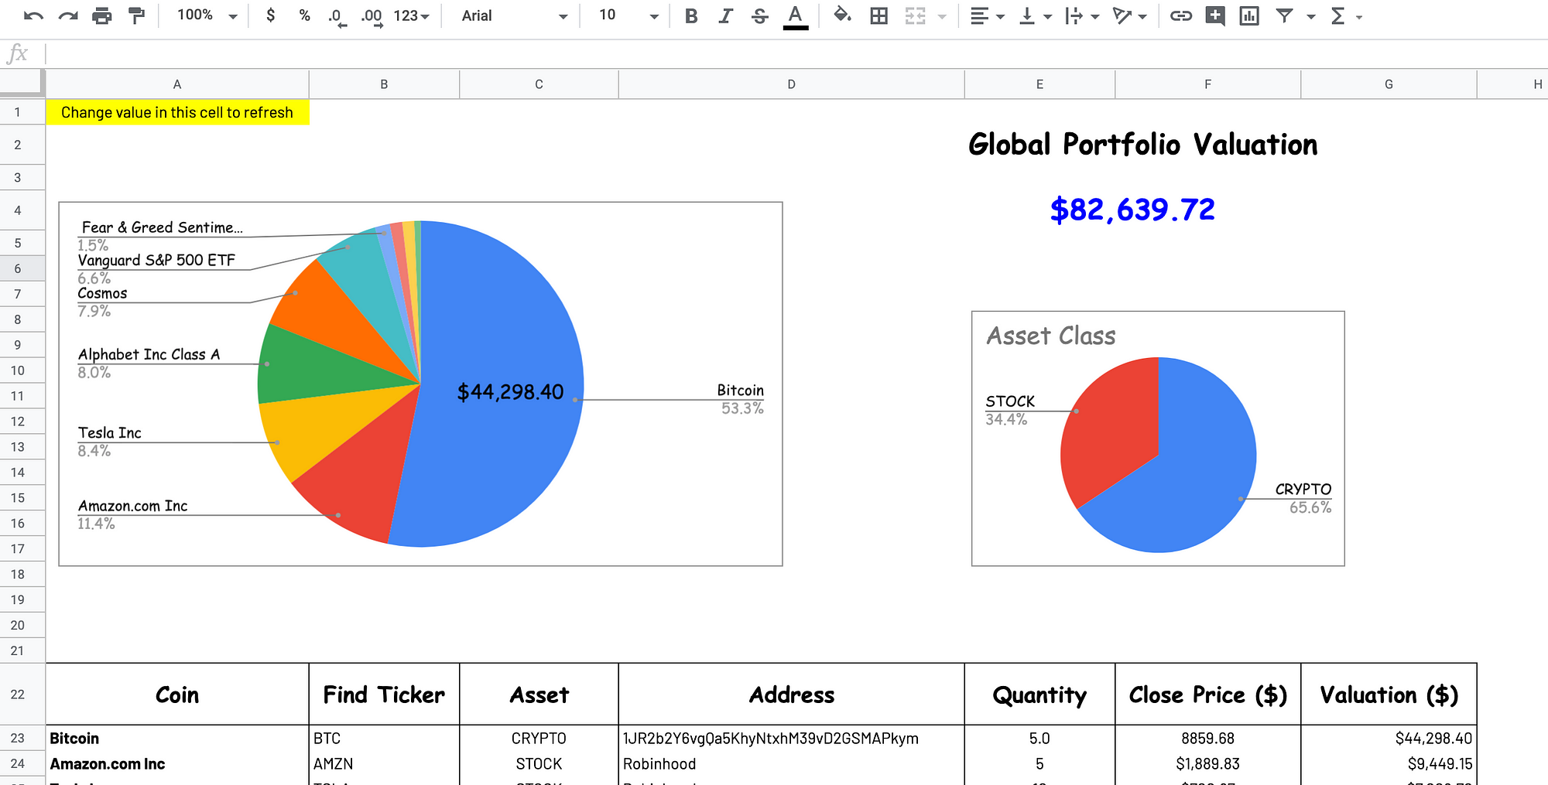Open the Arial font dropdown
Viewport: 1548px width, 785px height.
514,15
